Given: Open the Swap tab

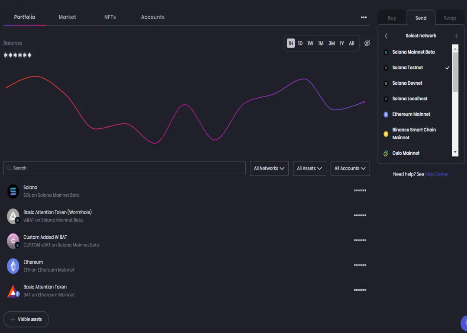Looking at the screenshot, I should 450,18.
